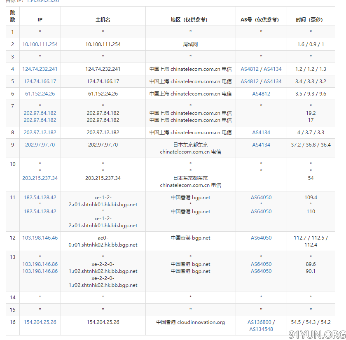Screen dimensions: 346x340
Task: Click AS4134 link in hop 8 row
Action: pos(261,132)
